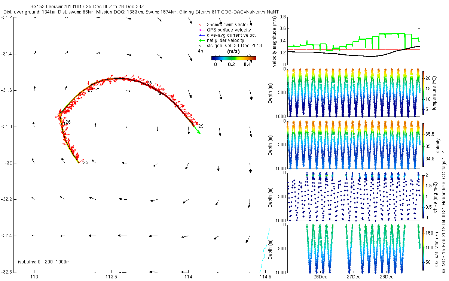The width and height of the screenshot is (449, 281).
Task: Click the magenta arrow beside GPS surface velocity
Action: point(202,30)
